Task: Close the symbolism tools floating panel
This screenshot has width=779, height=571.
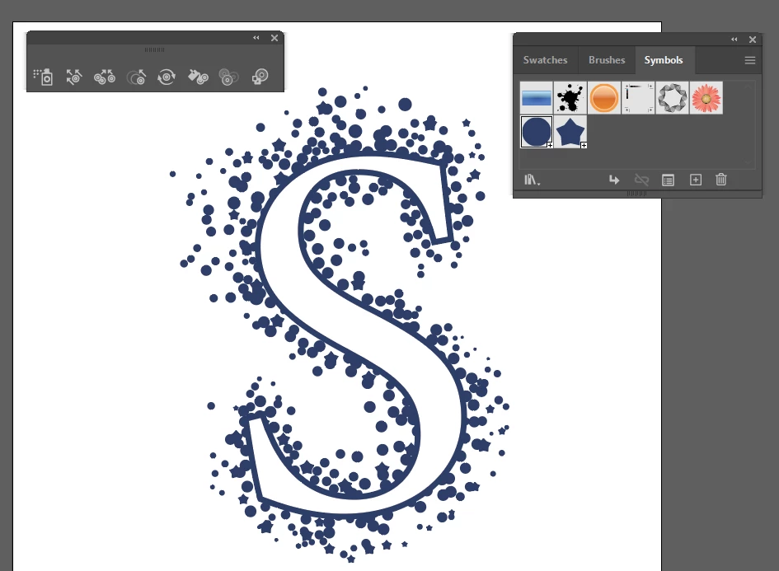Action: click(x=275, y=38)
